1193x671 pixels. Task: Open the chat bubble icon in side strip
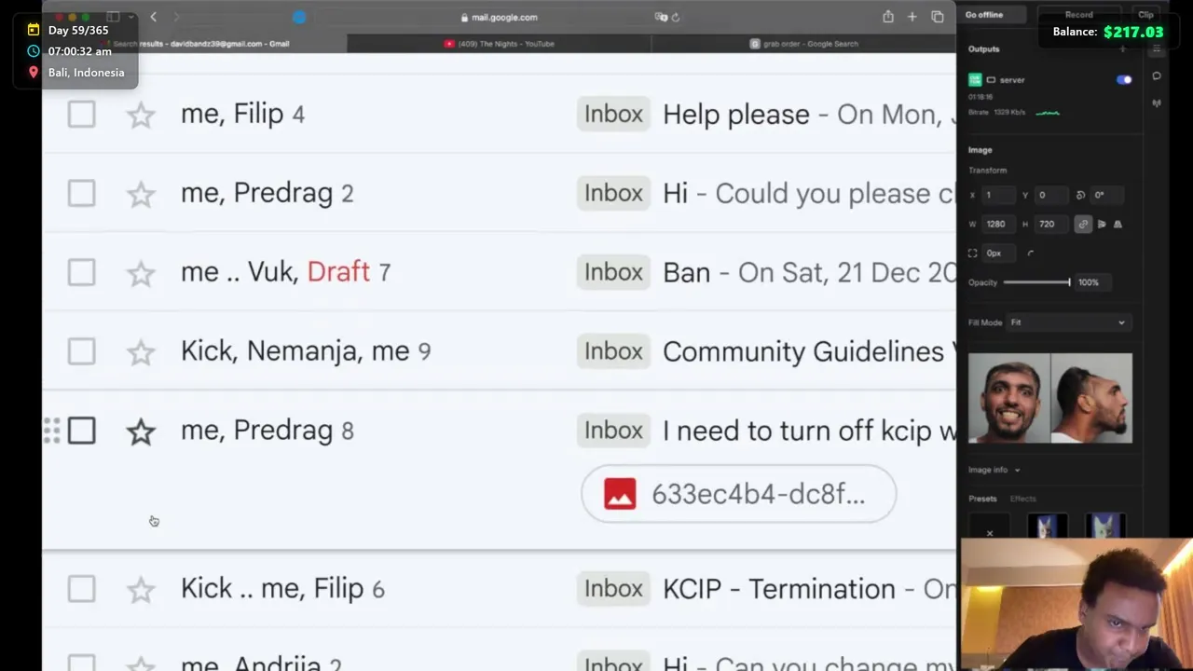(x=1157, y=76)
